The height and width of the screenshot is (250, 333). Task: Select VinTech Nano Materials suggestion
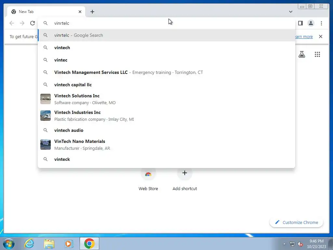pos(166,145)
